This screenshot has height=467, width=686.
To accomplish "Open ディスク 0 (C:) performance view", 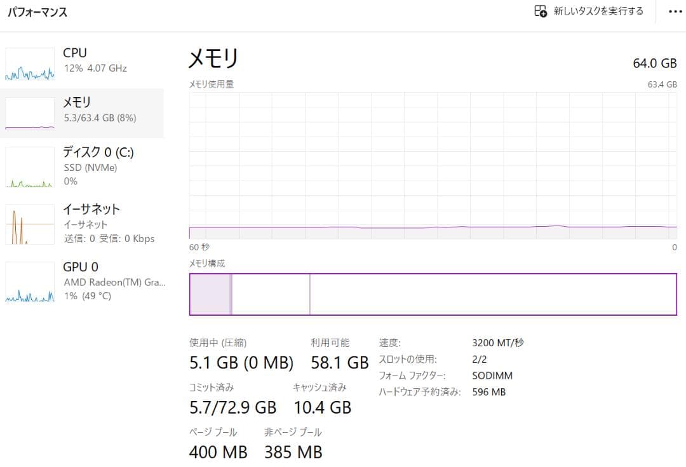I will (x=98, y=152).
